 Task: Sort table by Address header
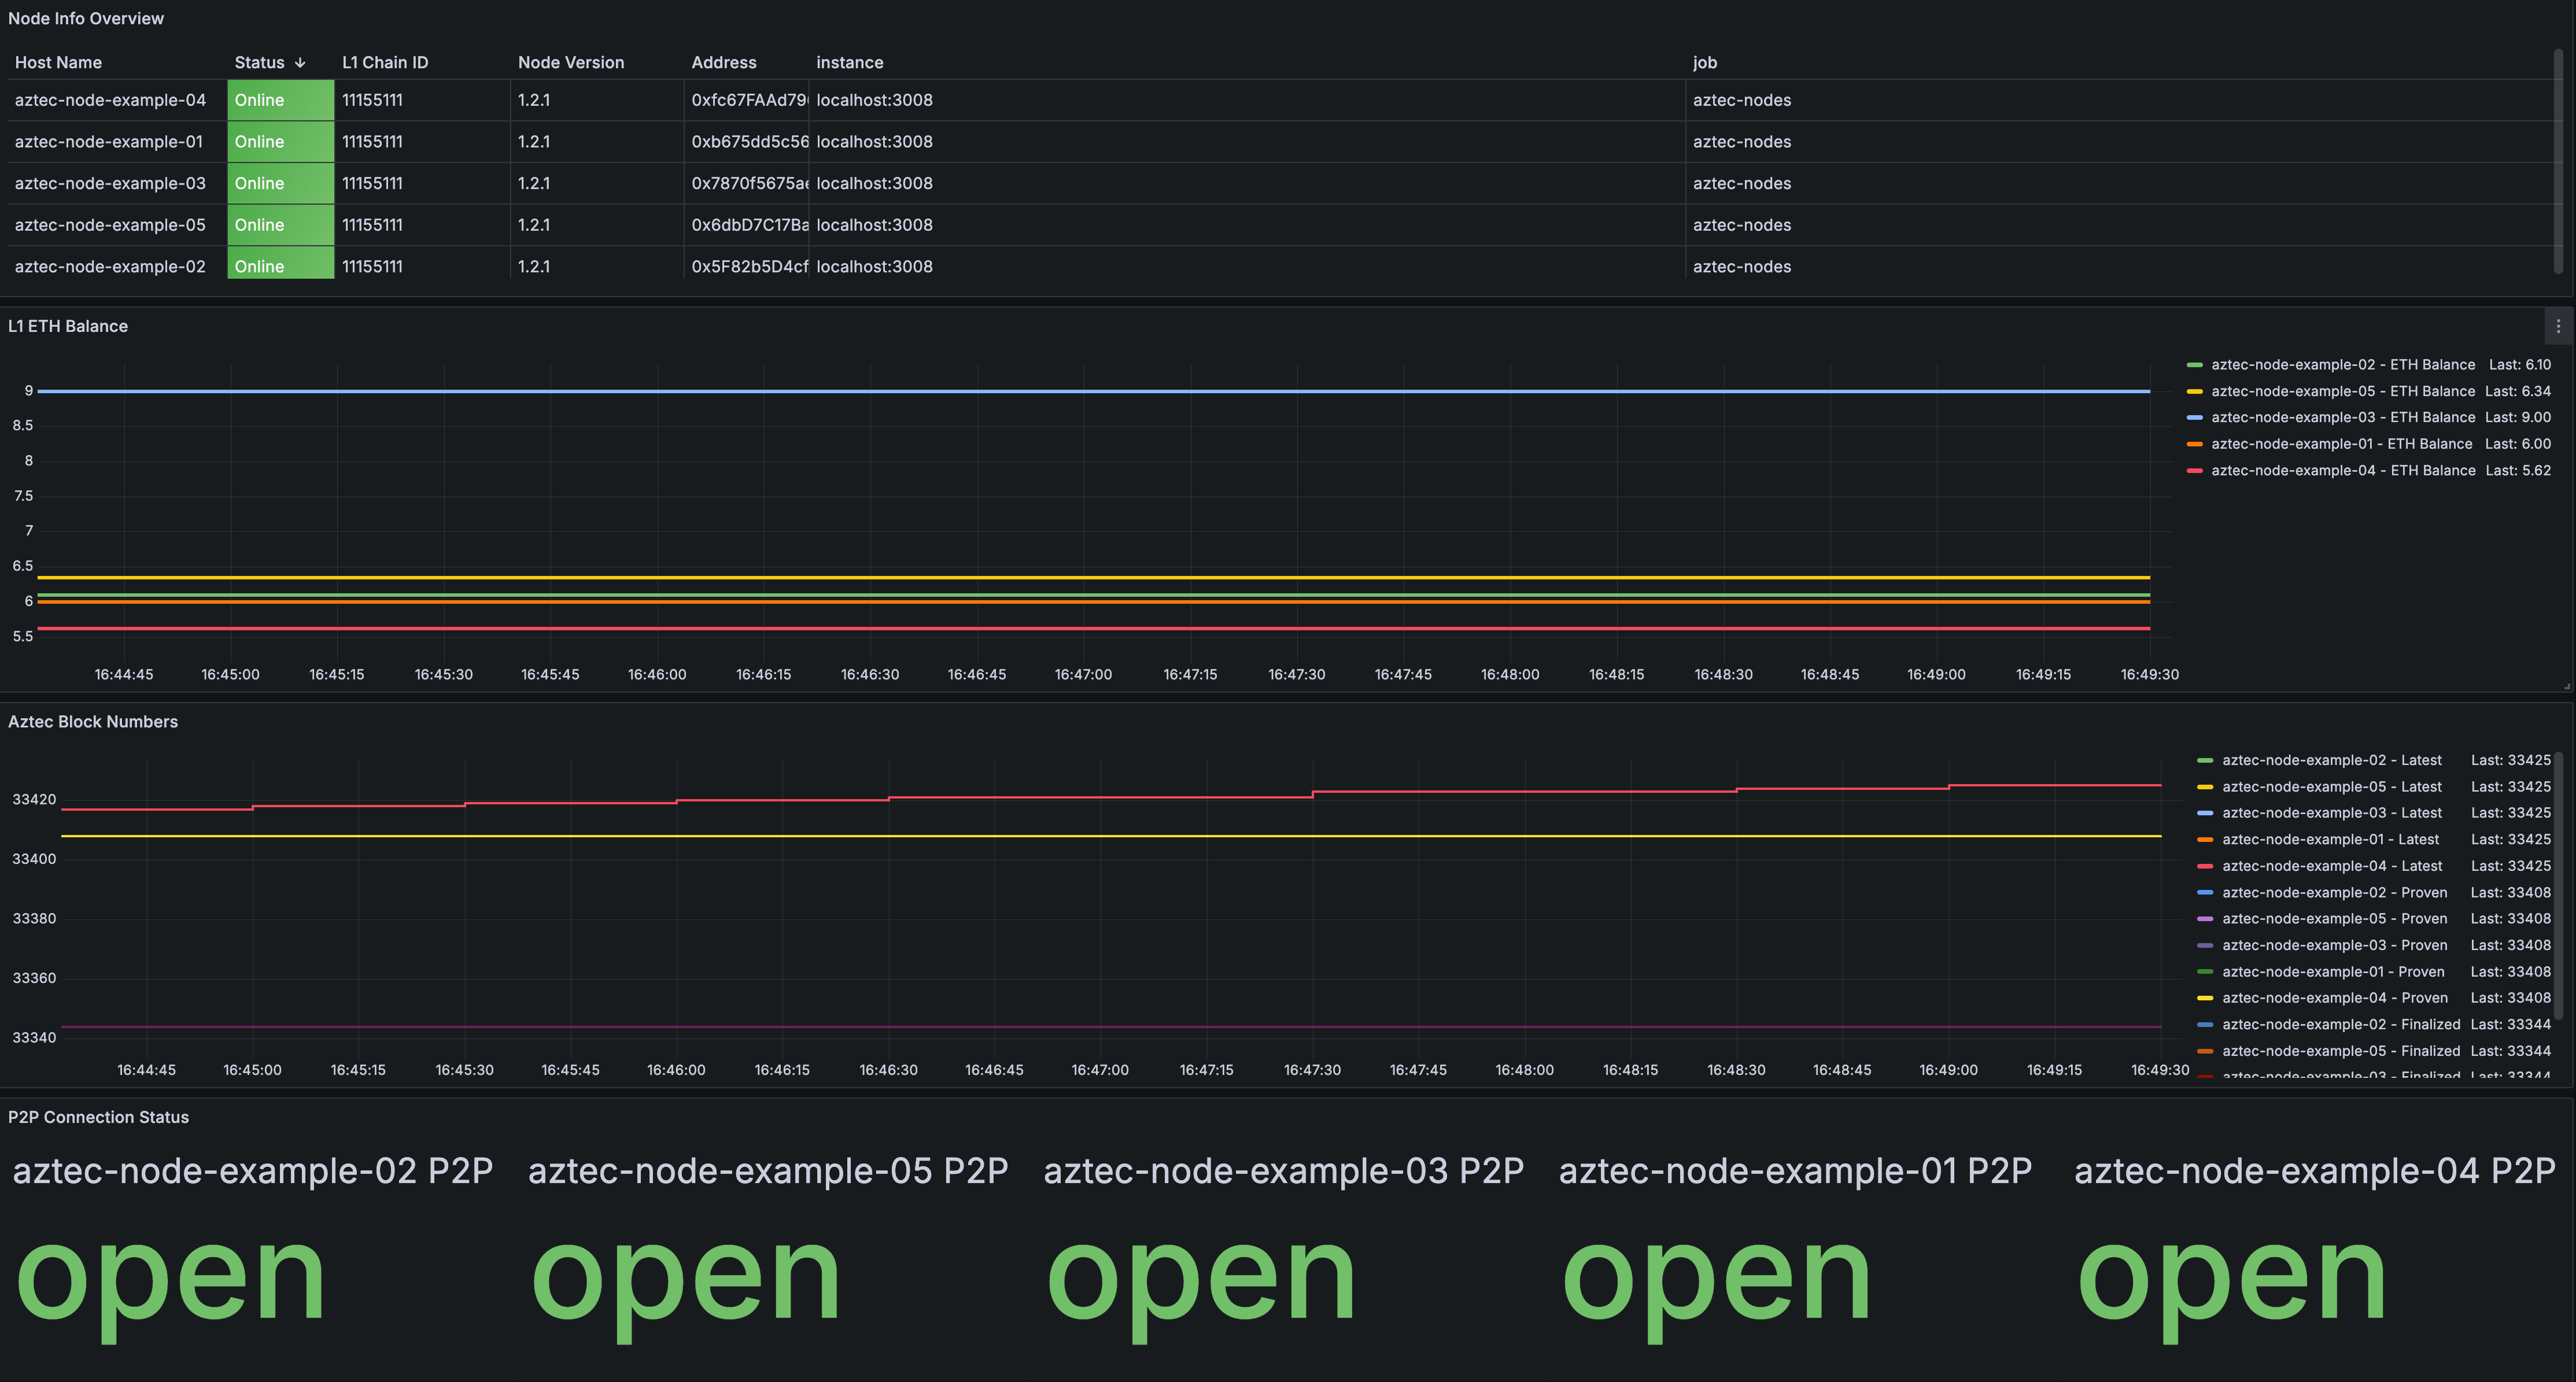click(x=724, y=62)
